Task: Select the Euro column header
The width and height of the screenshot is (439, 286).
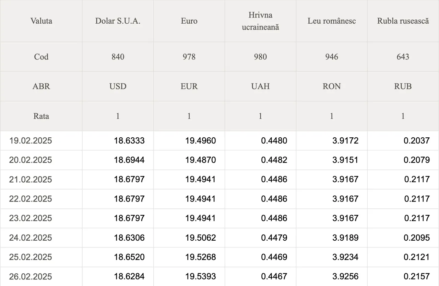Action: click(189, 21)
